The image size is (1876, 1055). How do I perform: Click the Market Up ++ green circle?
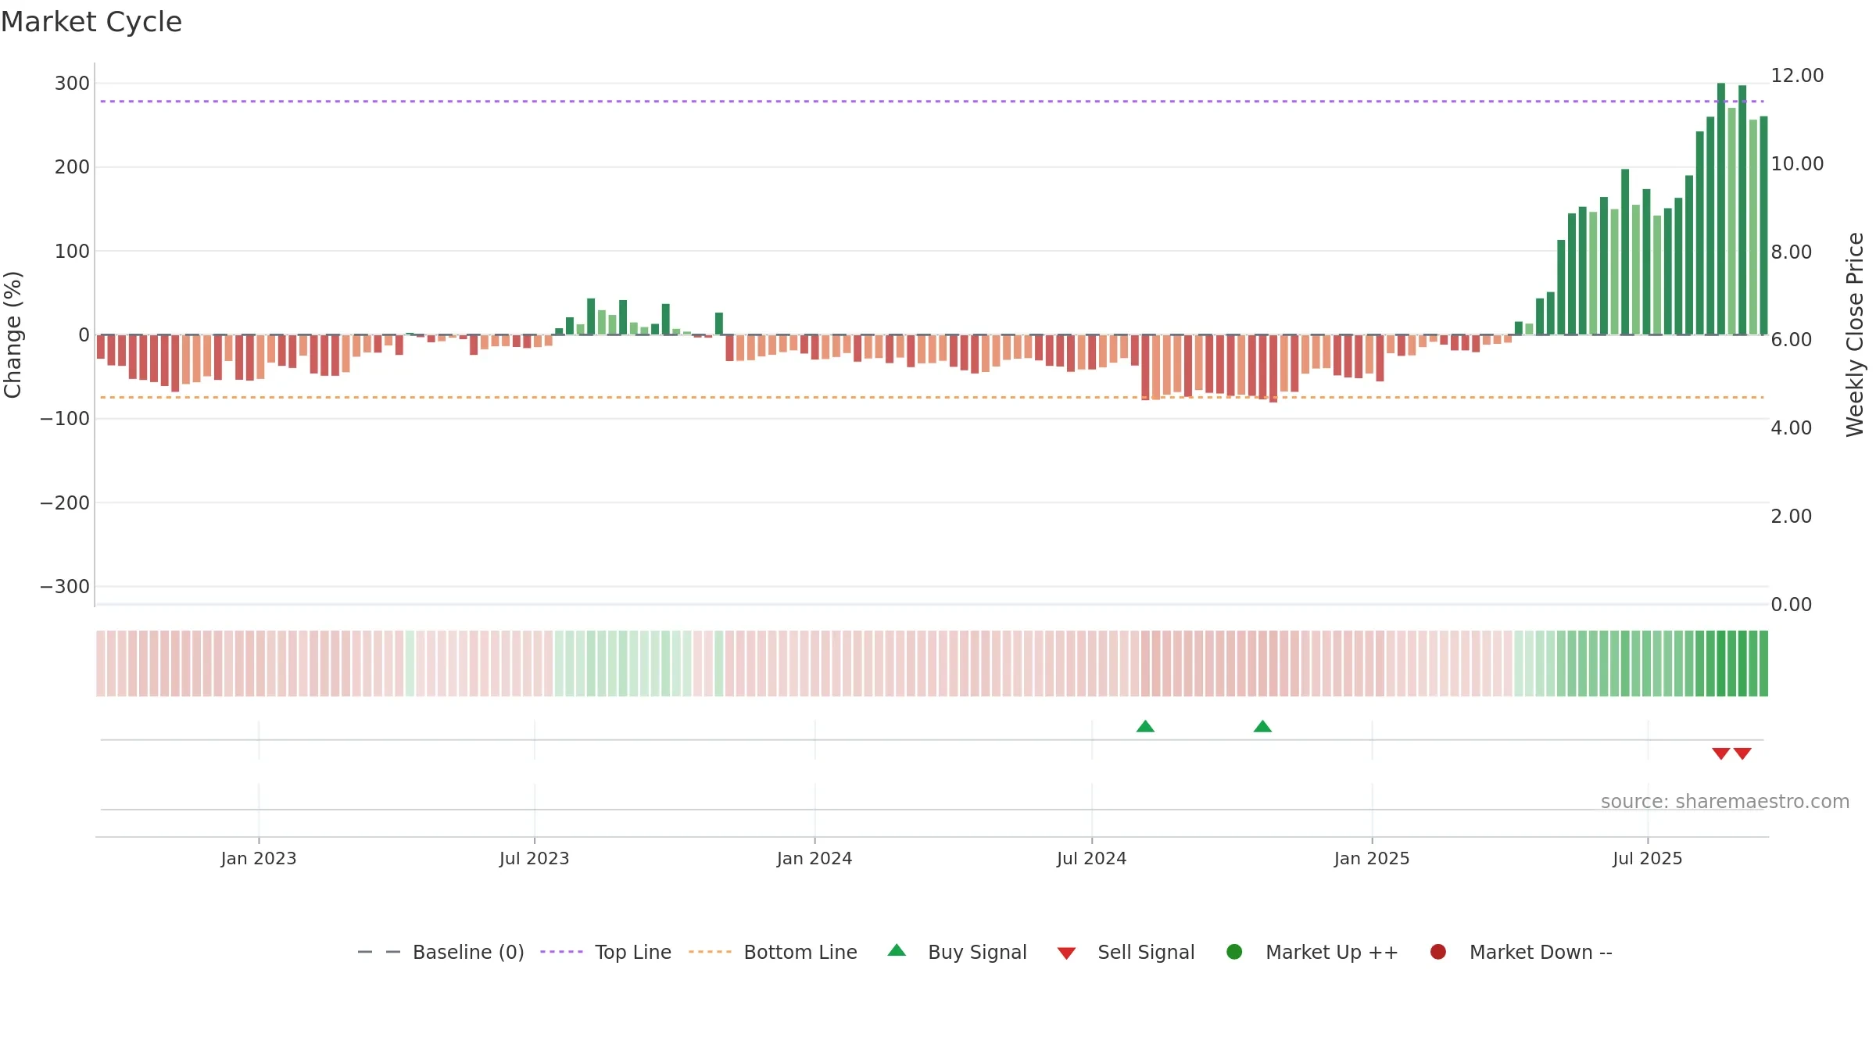click(x=1234, y=952)
